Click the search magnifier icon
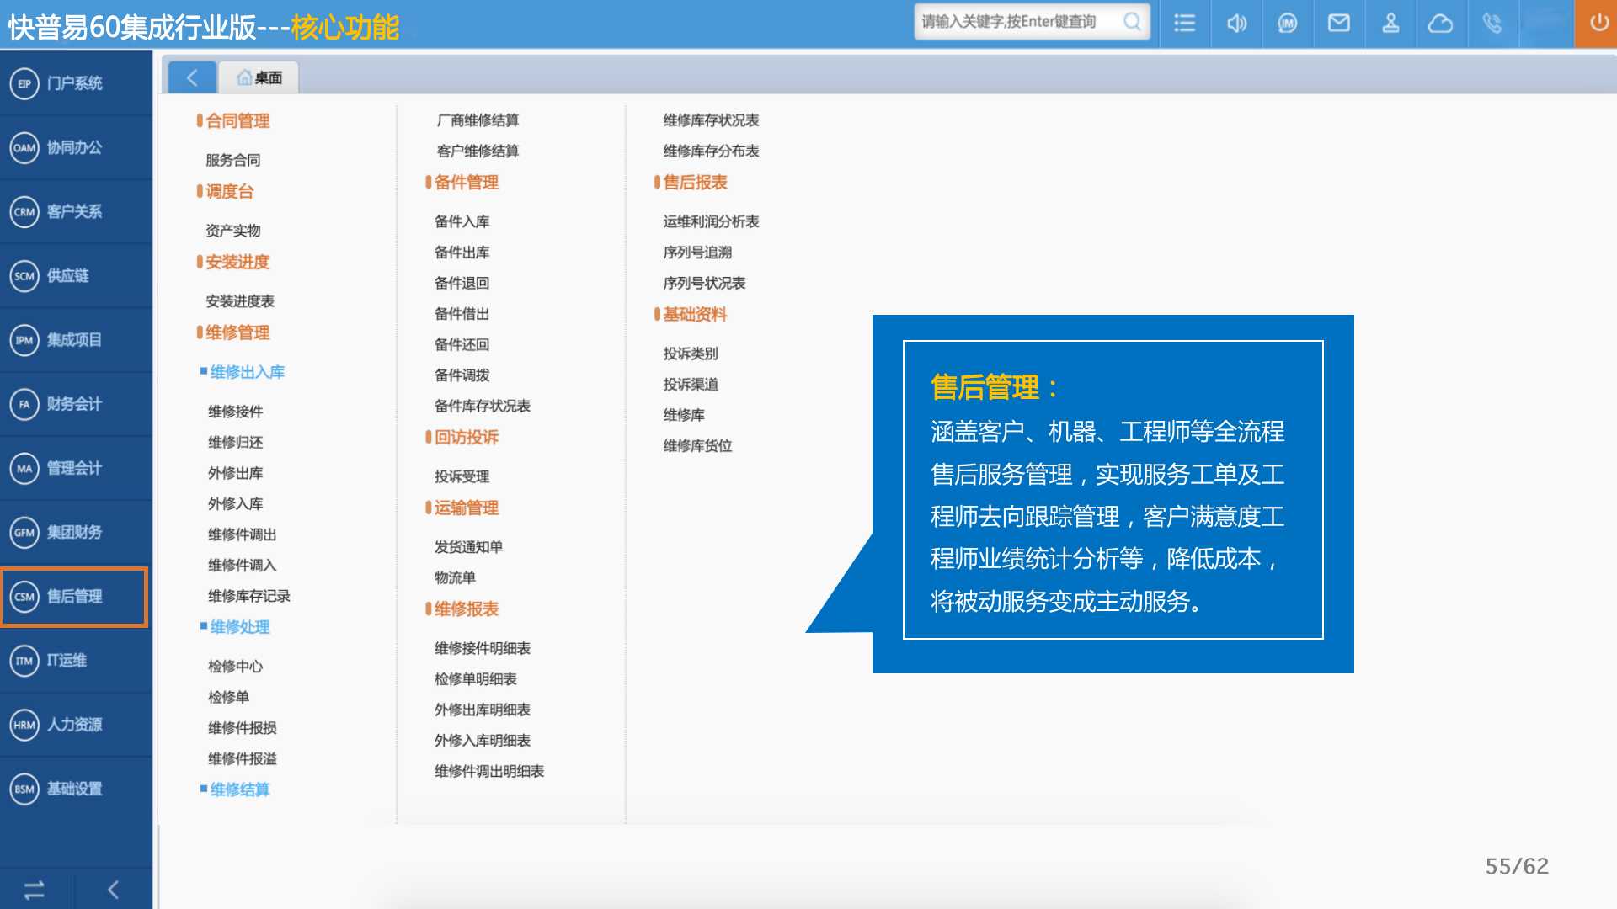Image resolution: width=1617 pixels, height=909 pixels. click(1132, 22)
